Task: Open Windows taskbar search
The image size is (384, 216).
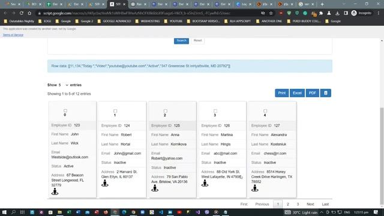Action: (13, 212)
